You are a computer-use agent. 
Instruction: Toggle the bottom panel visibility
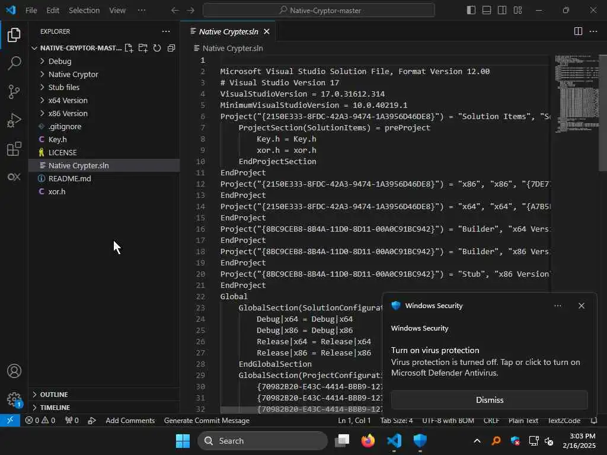[x=487, y=11]
